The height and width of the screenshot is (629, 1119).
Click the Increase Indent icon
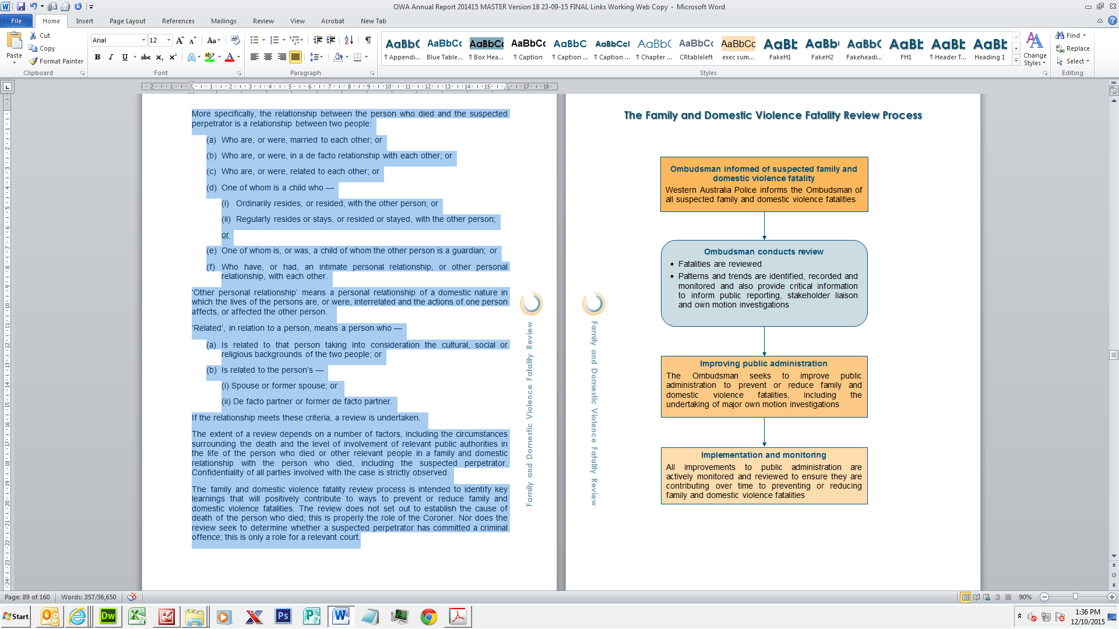(x=331, y=40)
